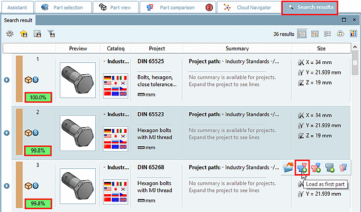The width and height of the screenshot is (361, 212).
Task: Click the 100.0% green match indicator
Action: pyautogui.click(x=38, y=97)
